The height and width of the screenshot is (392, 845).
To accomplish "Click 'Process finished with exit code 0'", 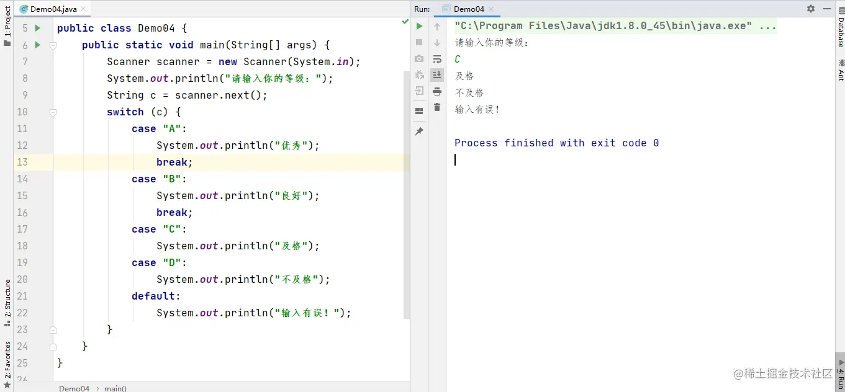I will [557, 143].
